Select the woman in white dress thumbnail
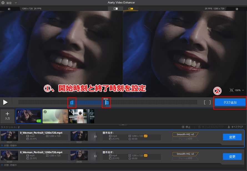Image resolution: width=247 pixels, height=171 pixels. pyautogui.click(x=82, y=116)
